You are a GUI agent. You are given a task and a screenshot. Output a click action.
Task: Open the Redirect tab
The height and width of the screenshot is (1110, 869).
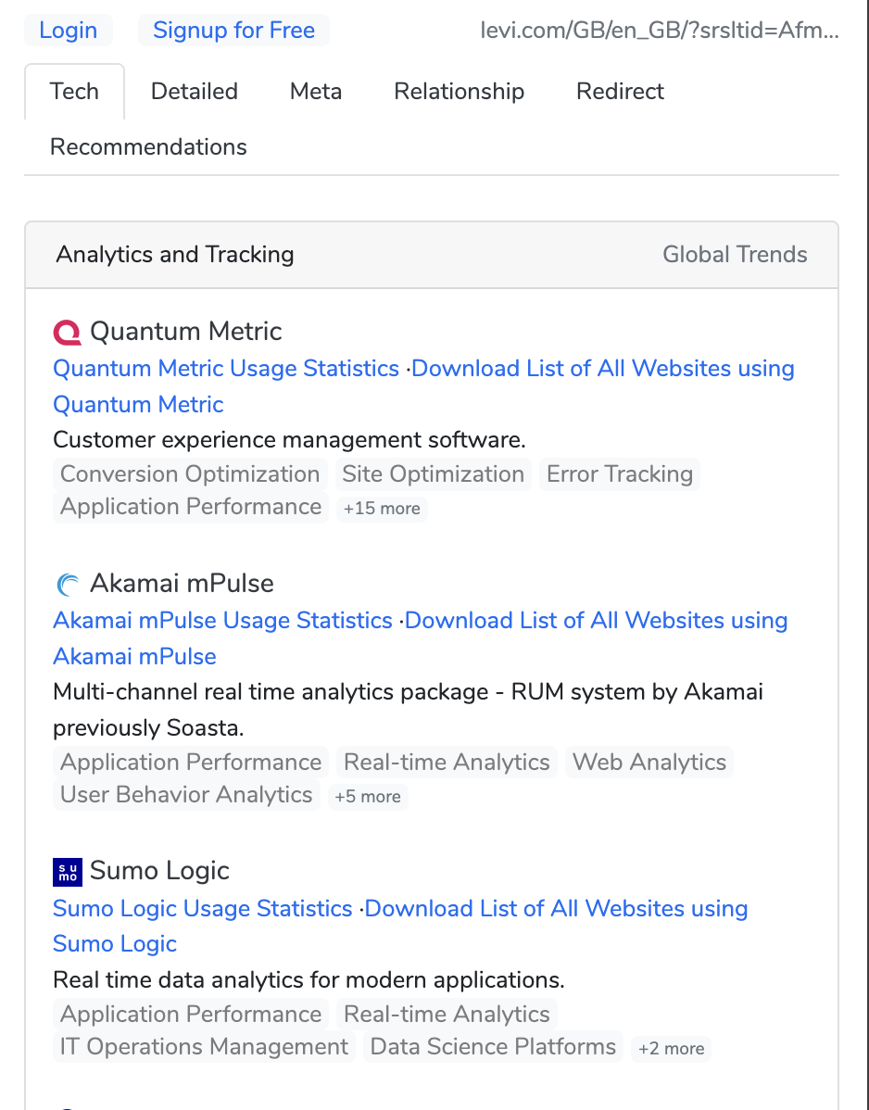(619, 91)
